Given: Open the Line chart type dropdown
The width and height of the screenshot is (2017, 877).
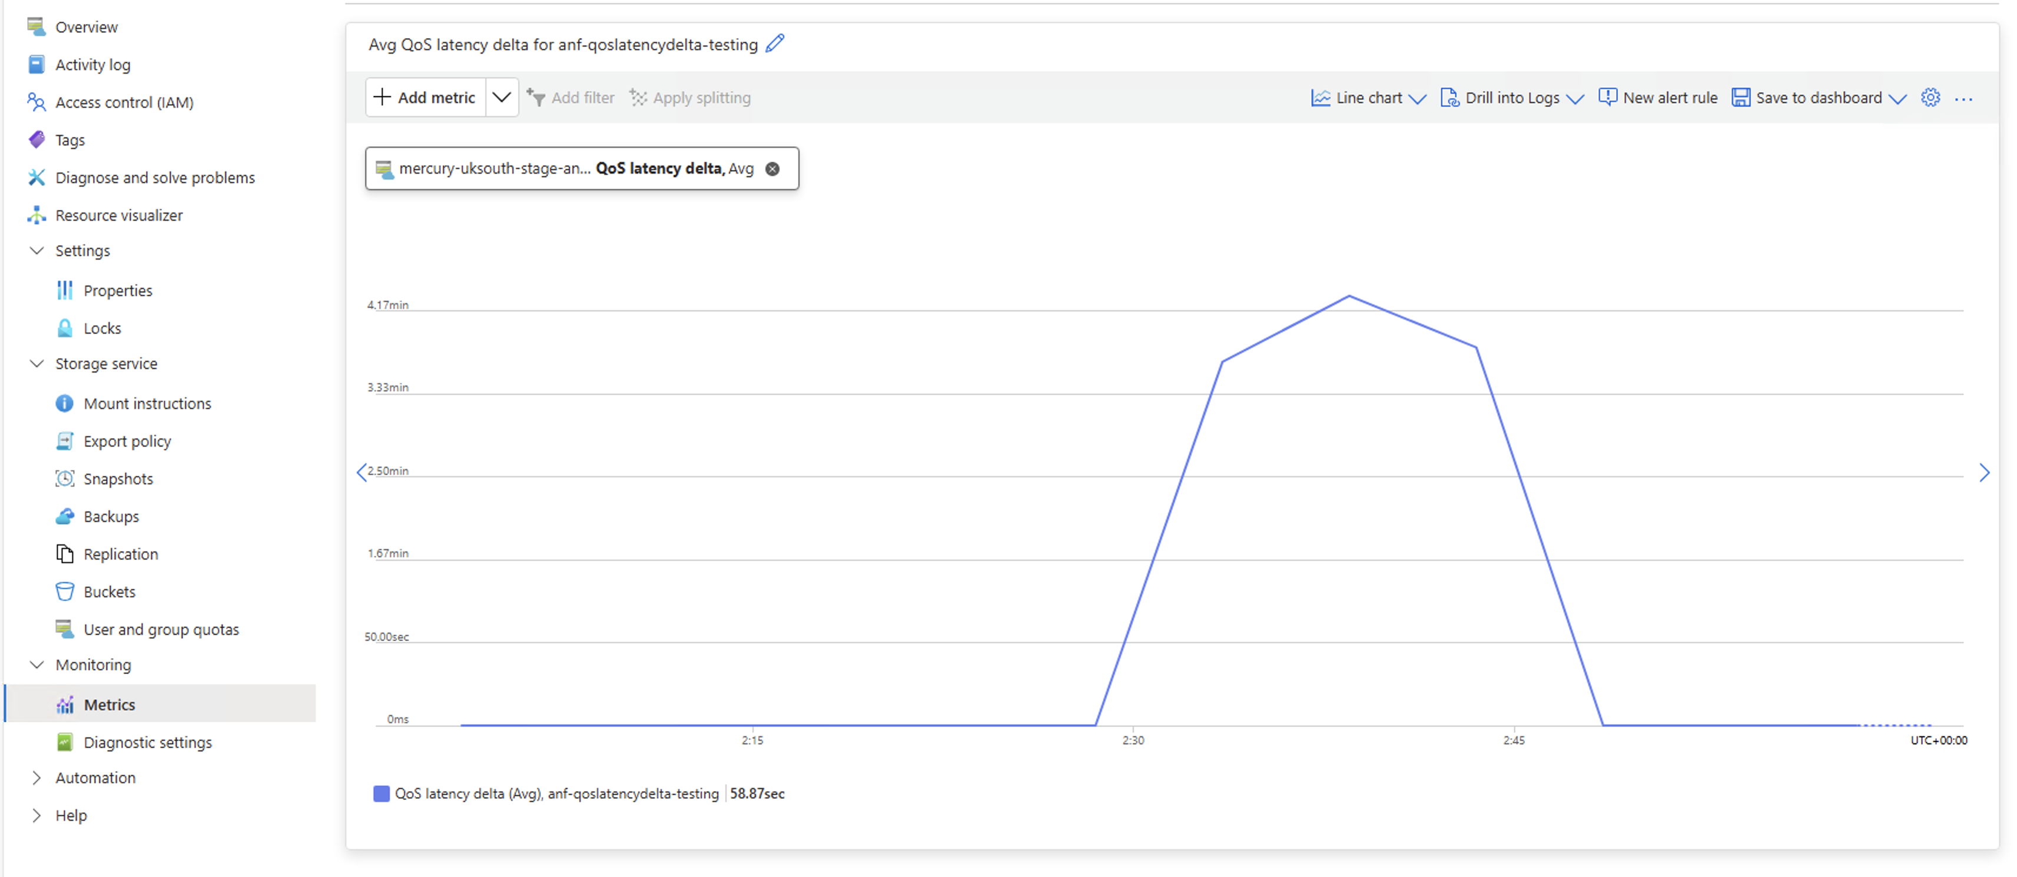Looking at the screenshot, I should pos(1369,98).
